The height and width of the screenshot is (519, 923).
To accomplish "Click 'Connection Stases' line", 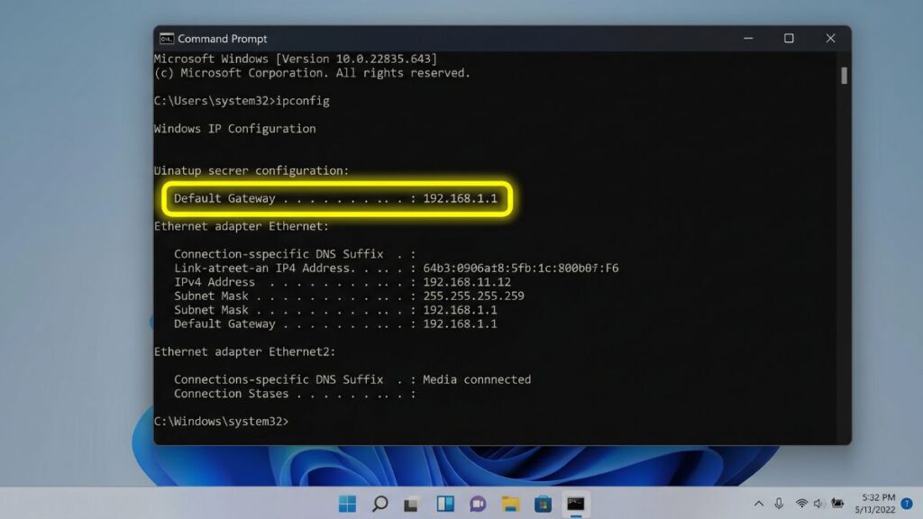I will pyautogui.click(x=295, y=394).
